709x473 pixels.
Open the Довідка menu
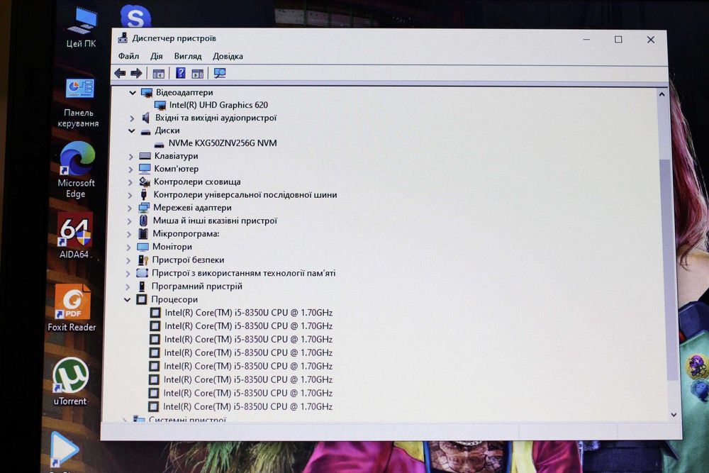[228, 57]
